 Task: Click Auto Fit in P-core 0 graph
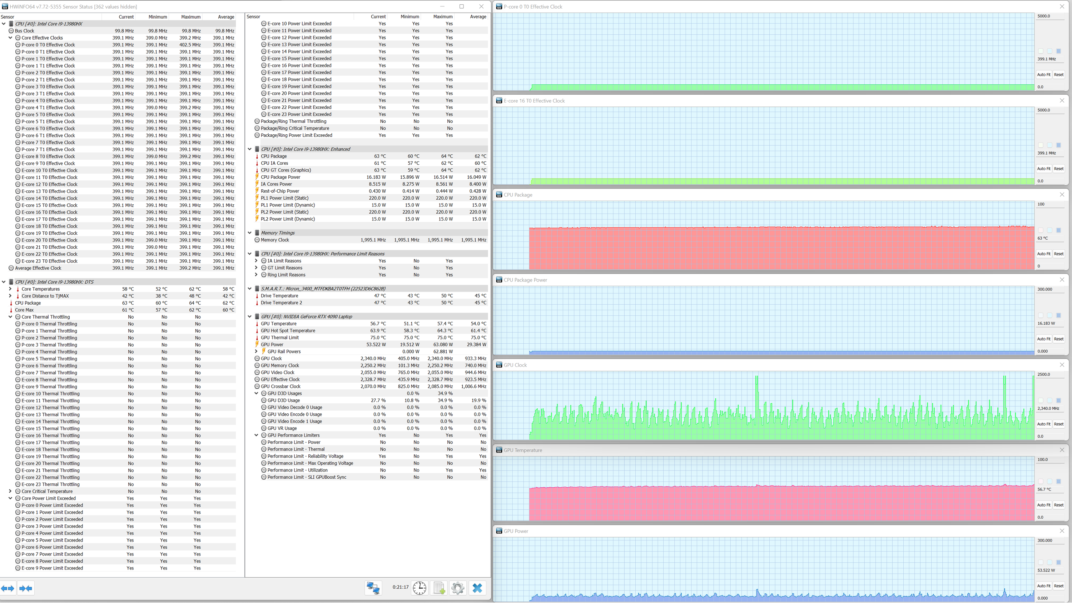(x=1043, y=75)
